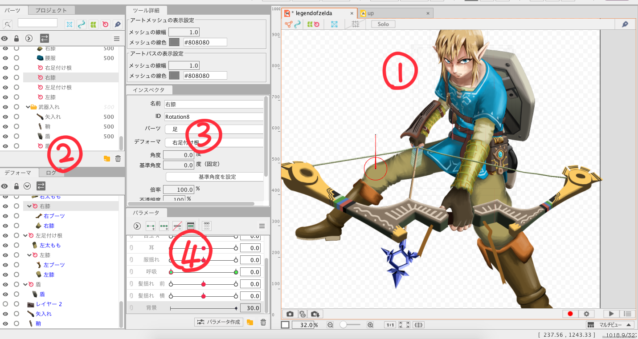This screenshot has width=638, height=339.
Task: Click the lock-all icon in Parts panel header
Action: (16, 39)
